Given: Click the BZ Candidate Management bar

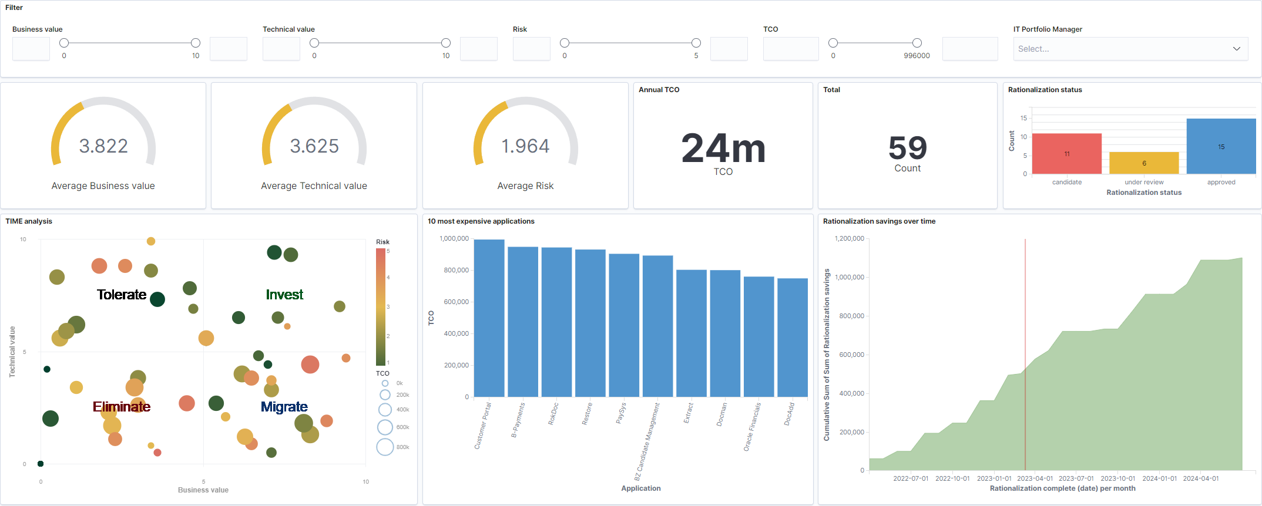Looking at the screenshot, I should tap(658, 326).
